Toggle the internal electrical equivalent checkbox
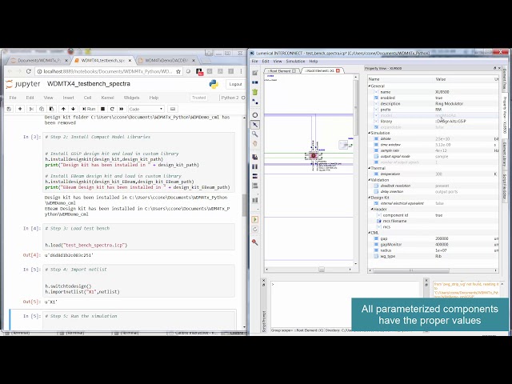This screenshot has width=512, height=384. pyautogui.click(x=376, y=203)
